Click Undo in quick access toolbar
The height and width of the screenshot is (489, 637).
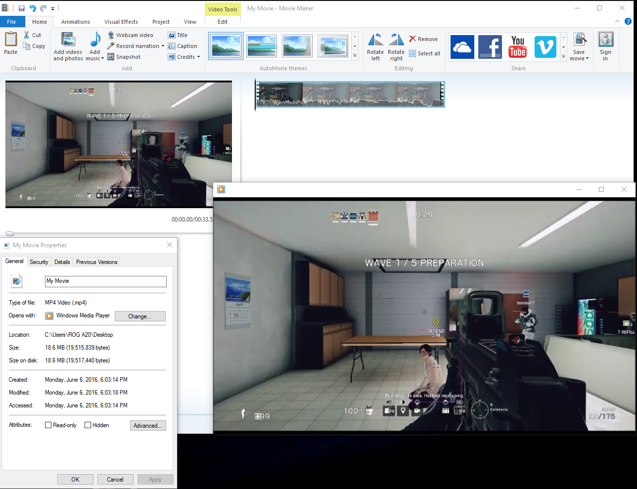pos(33,8)
